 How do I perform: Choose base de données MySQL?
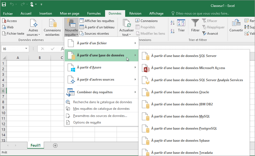194,116
